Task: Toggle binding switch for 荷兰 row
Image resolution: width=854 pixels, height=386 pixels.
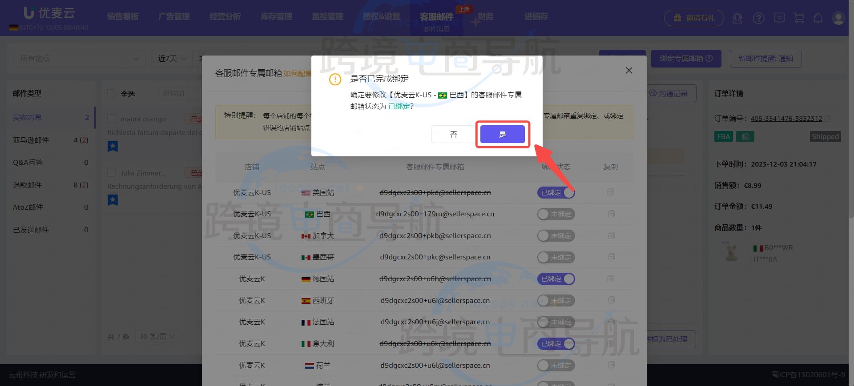Action: (556, 366)
